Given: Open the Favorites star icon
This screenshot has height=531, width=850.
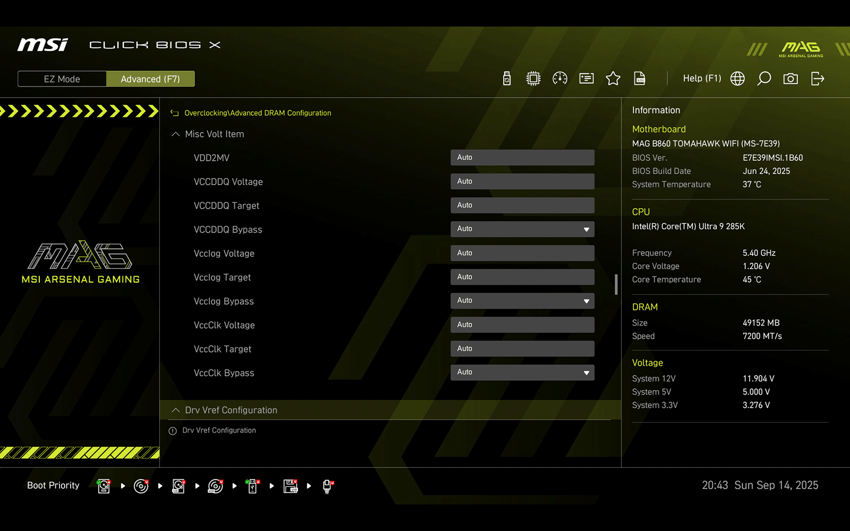Looking at the screenshot, I should point(613,79).
